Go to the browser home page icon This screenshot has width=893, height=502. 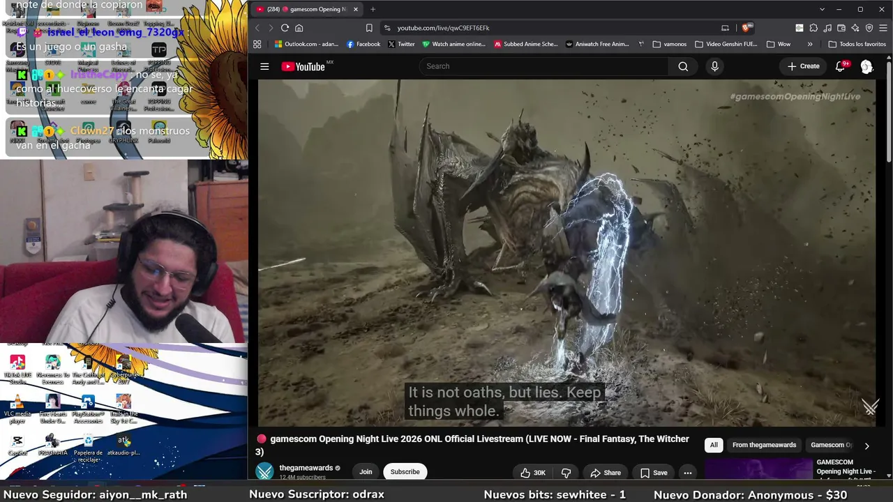pyautogui.click(x=299, y=28)
